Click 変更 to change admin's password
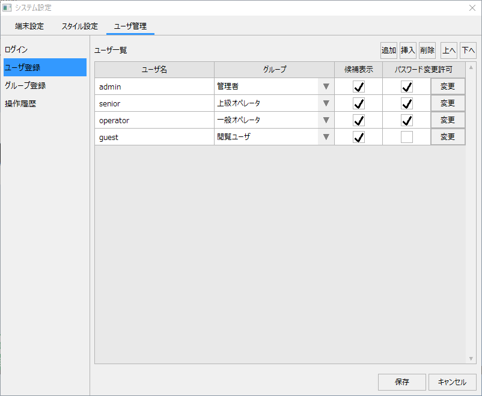Screen dimensions: 482x396 [448, 86]
